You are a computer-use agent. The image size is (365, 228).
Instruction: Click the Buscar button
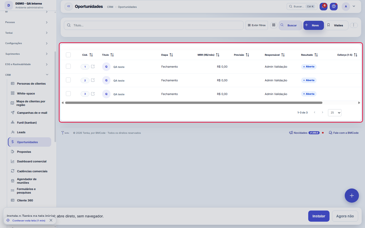(290, 25)
